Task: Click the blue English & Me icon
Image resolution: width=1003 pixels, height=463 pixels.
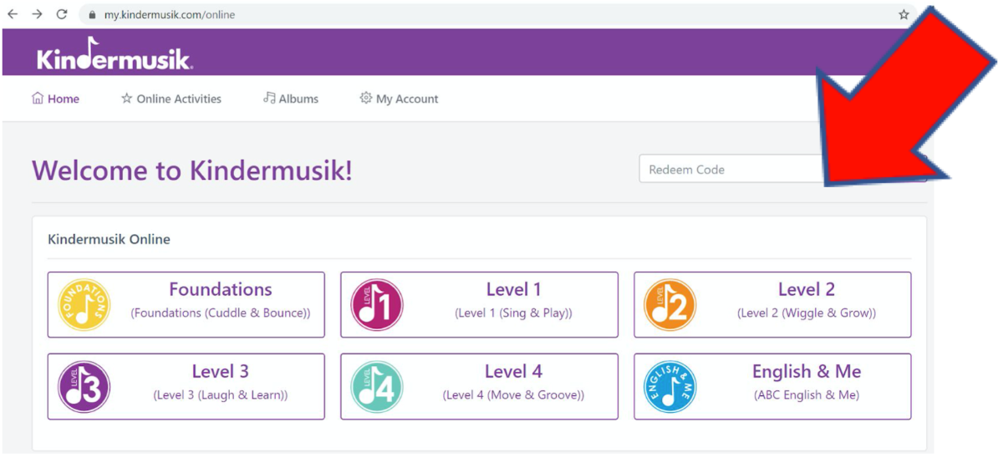Action: point(670,387)
